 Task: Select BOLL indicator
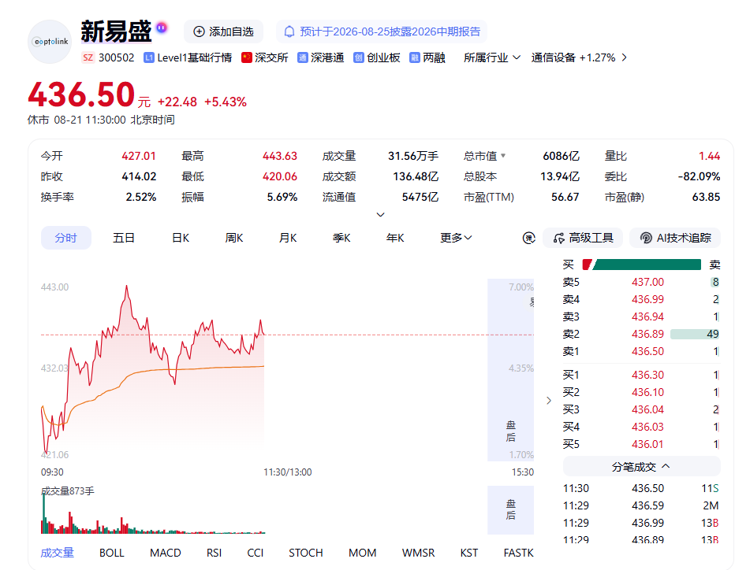(111, 553)
